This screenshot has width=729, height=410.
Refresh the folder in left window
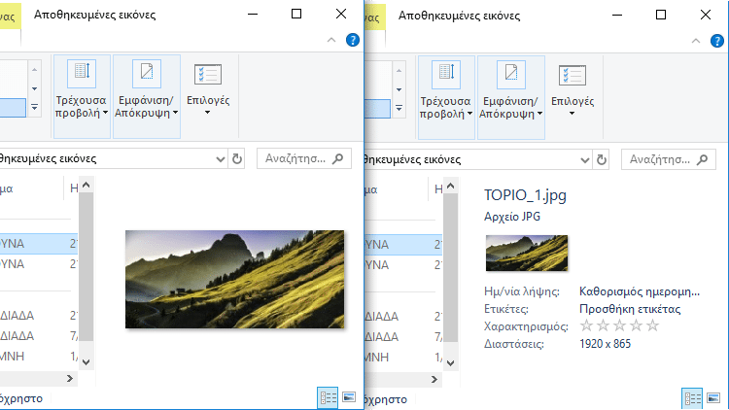(x=237, y=159)
